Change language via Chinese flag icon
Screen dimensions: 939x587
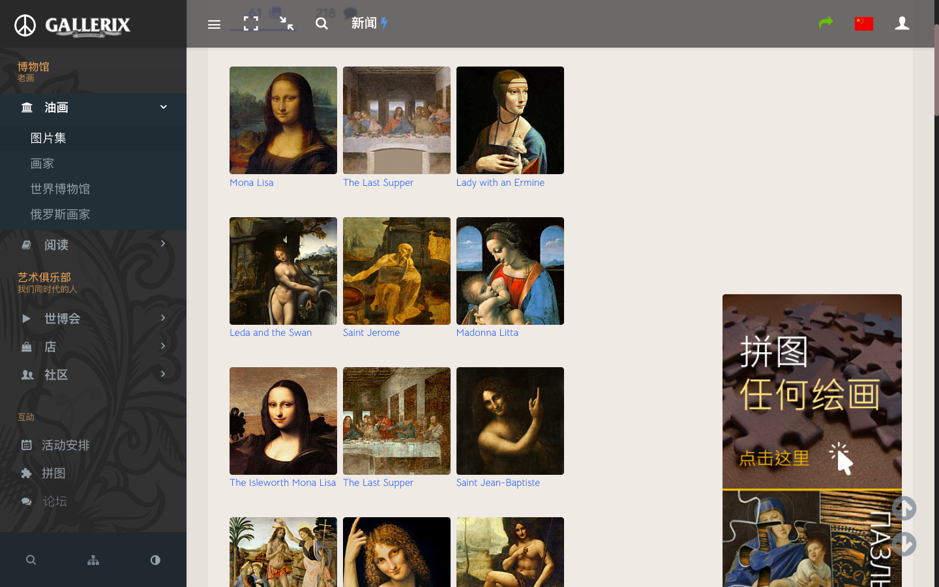click(864, 23)
